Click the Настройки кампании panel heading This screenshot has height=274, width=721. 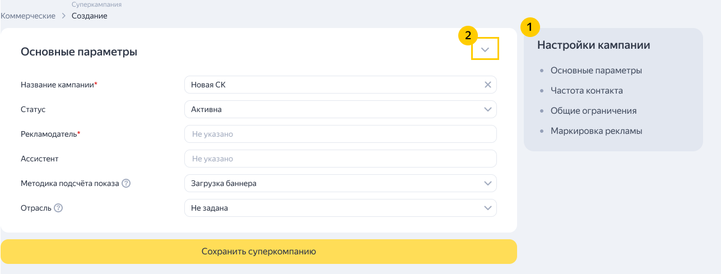[x=593, y=45]
